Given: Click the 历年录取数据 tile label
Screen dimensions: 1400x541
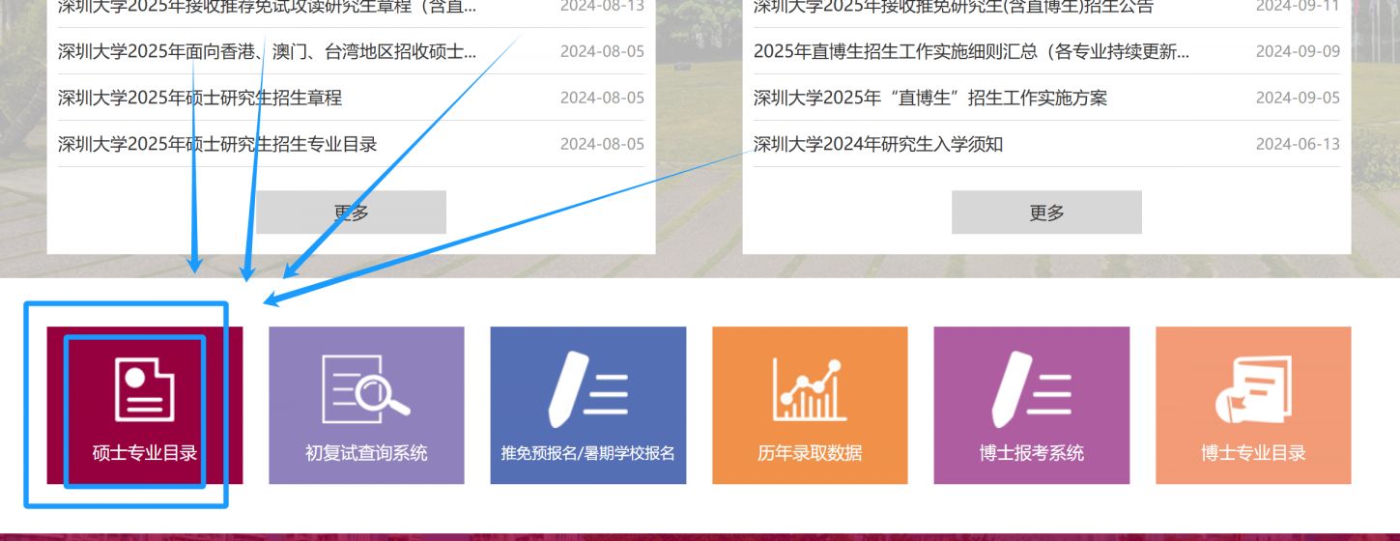Looking at the screenshot, I should (810, 453).
